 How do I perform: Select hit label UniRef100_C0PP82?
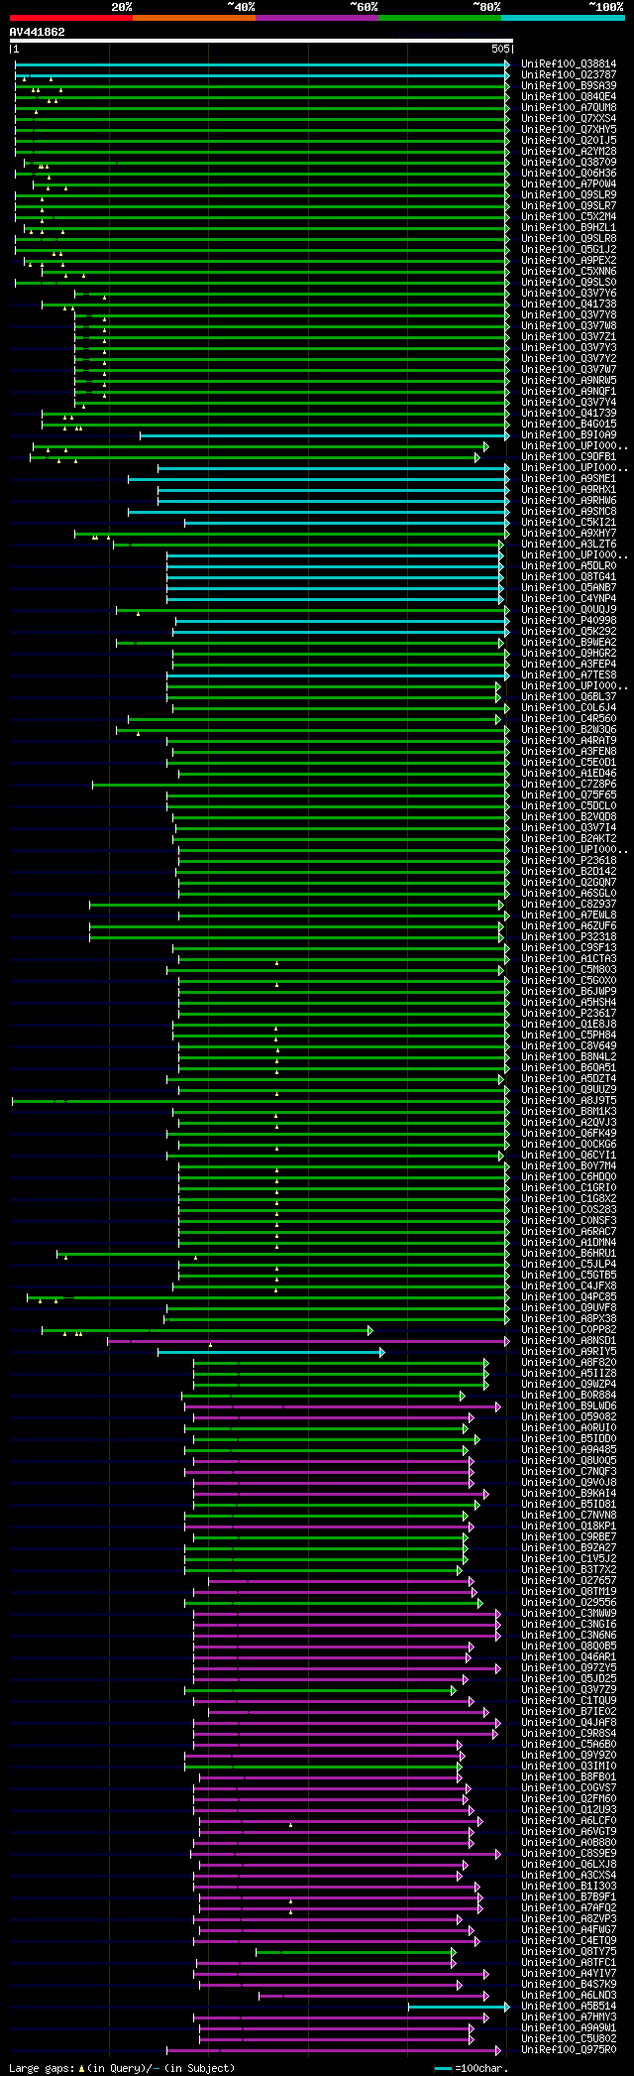(569, 1330)
